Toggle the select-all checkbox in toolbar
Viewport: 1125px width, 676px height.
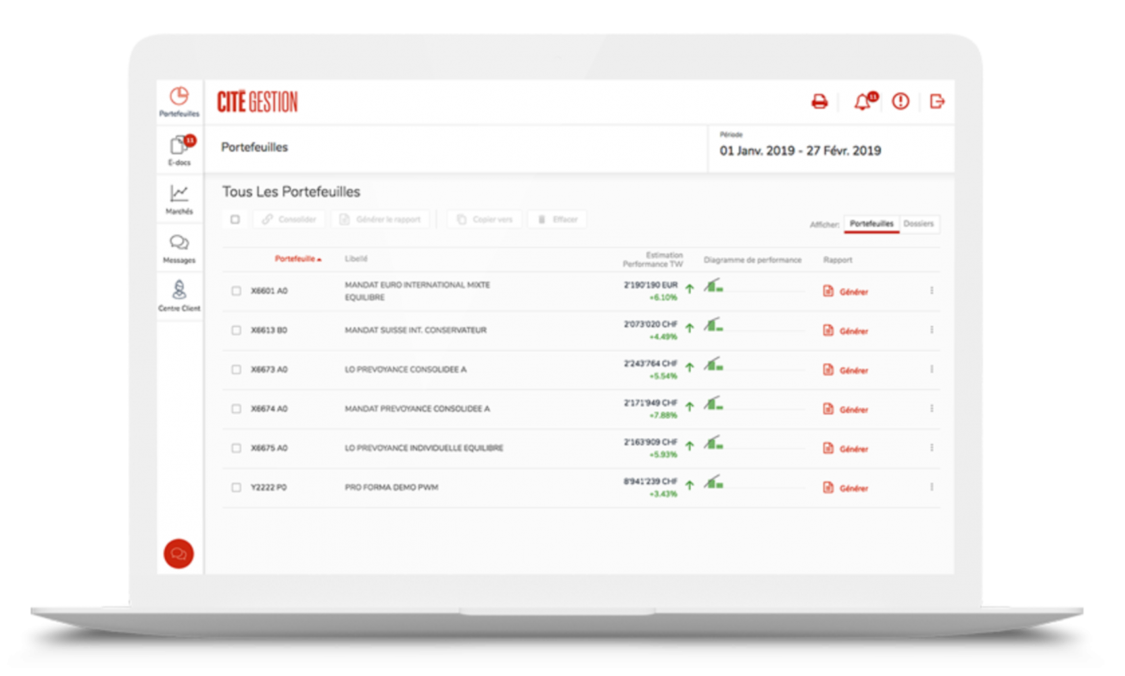[x=235, y=219]
